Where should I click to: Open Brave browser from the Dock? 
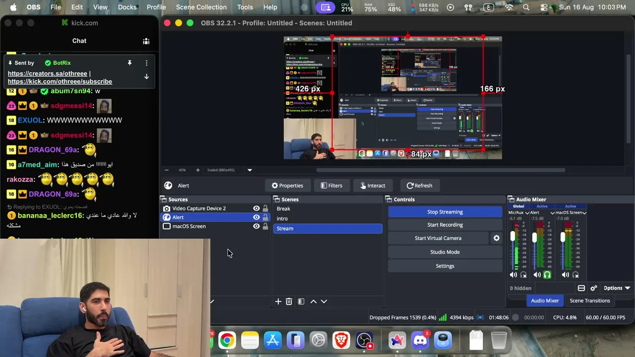(x=341, y=340)
